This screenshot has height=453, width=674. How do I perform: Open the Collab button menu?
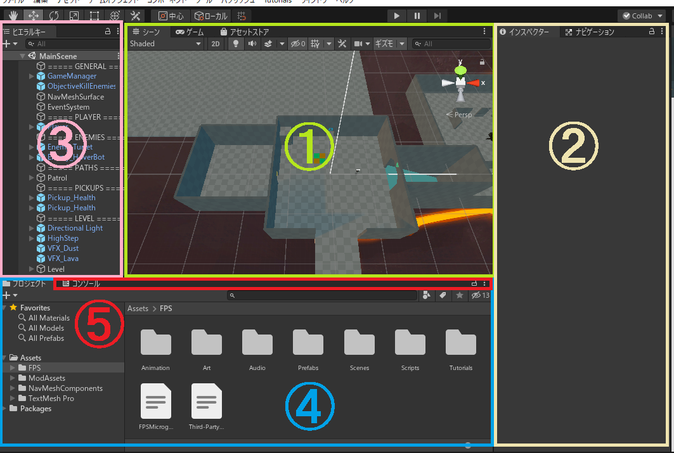pyautogui.click(x=639, y=16)
